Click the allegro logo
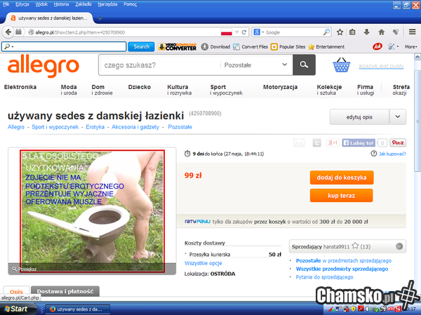Image resolution: width=421 pixels, height=315 pixels. [x=43, y=66]
